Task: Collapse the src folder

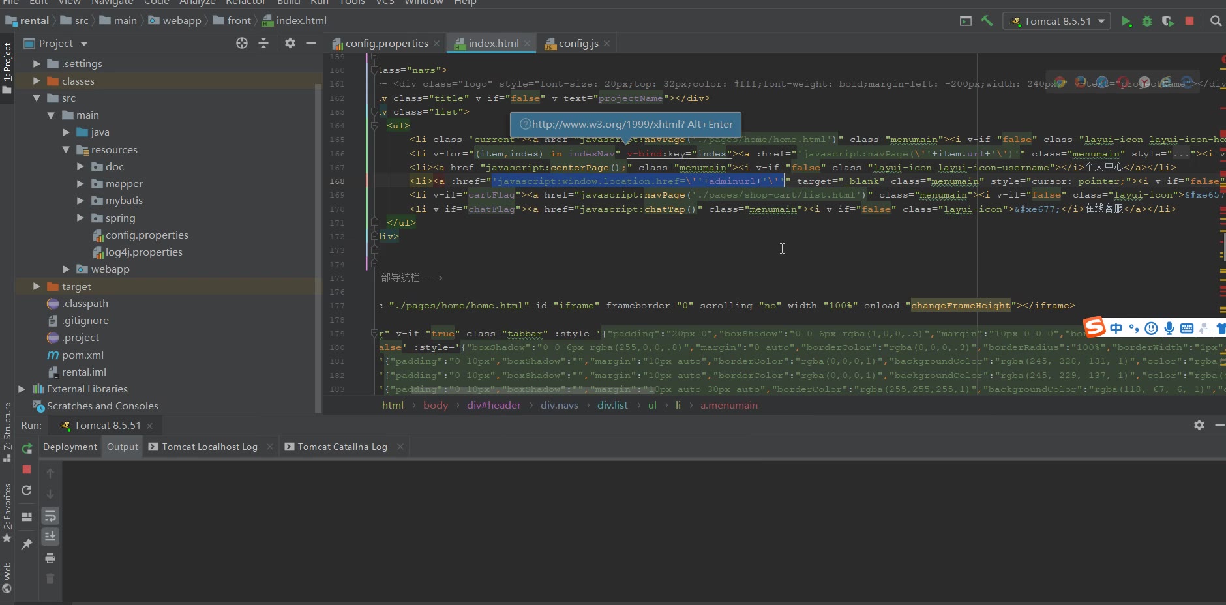Action: pos(37,98)
